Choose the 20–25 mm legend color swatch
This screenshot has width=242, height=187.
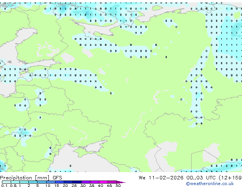pos(68,182)
